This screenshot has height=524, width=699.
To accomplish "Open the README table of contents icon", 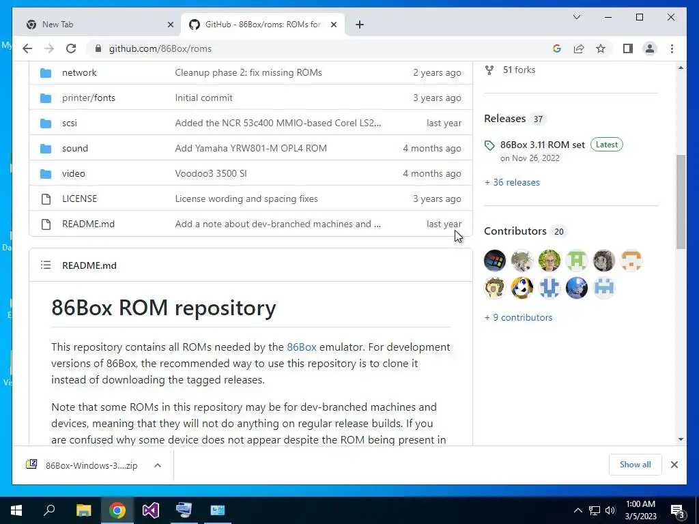I will 46,265.
